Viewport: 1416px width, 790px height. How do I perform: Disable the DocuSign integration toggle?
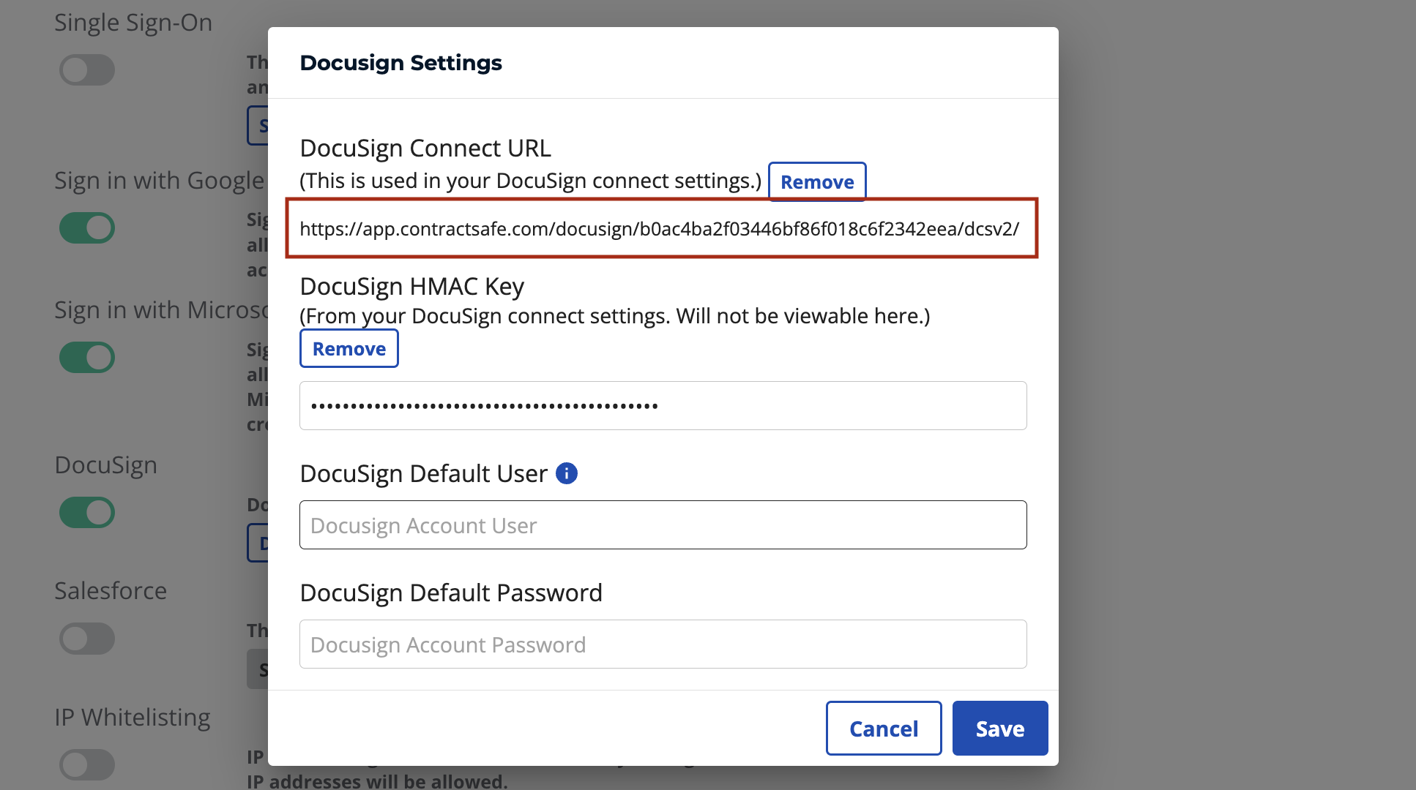tap(87, 513)
